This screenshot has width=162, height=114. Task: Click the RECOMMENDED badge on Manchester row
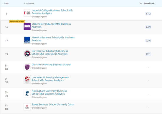pos(17,21)
